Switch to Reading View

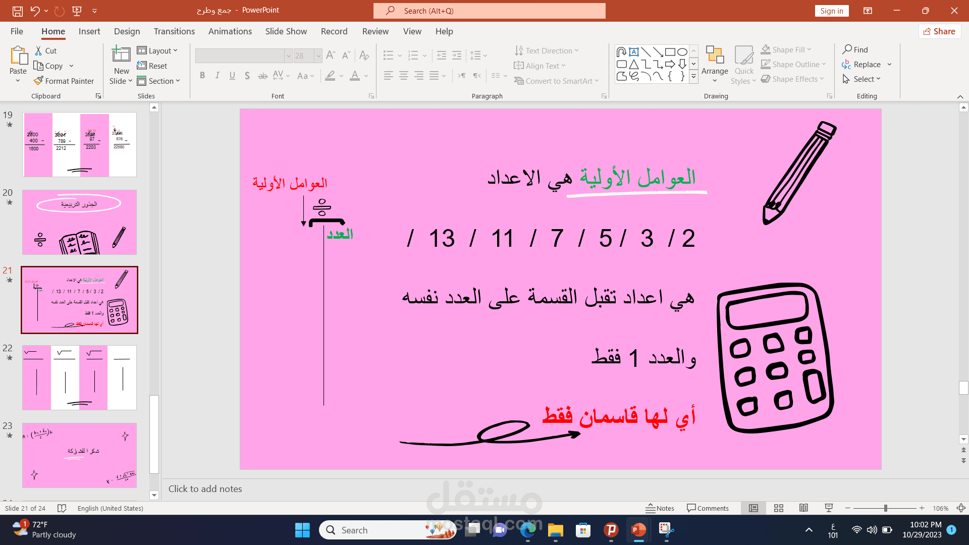[804, 508]
